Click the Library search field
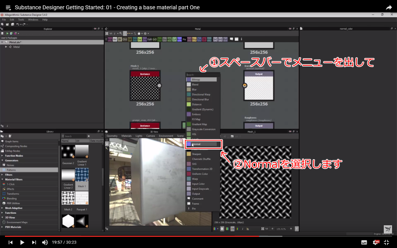397x248 pixels. pyautogui.click(x=75, y=136)
